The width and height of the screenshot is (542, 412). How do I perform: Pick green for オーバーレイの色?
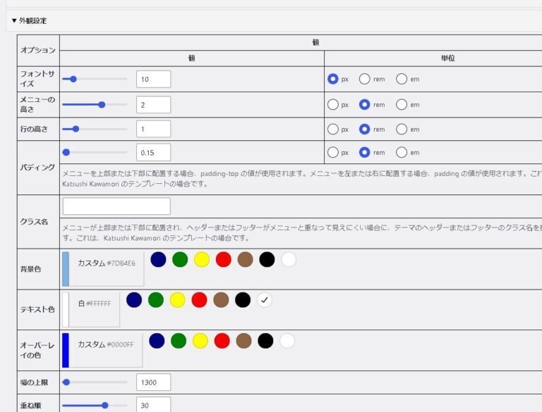pyautogui.click(x=179, y=341)
